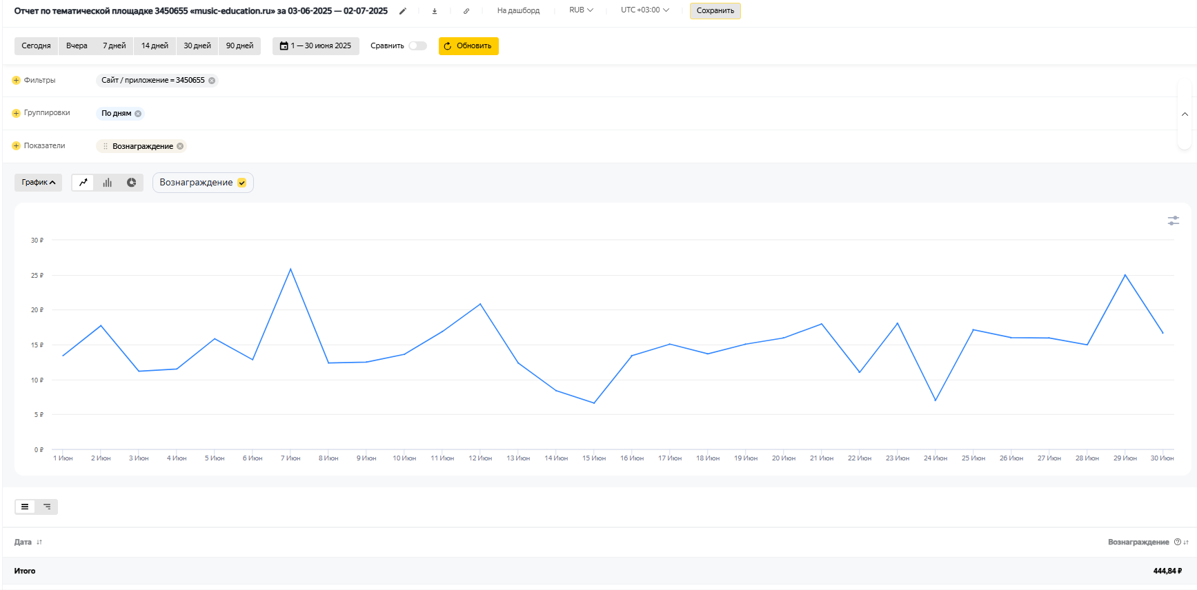Click the Обновить button
Image resolution: width=1197 pixels, height=590 pixels.
coord(468,46)
